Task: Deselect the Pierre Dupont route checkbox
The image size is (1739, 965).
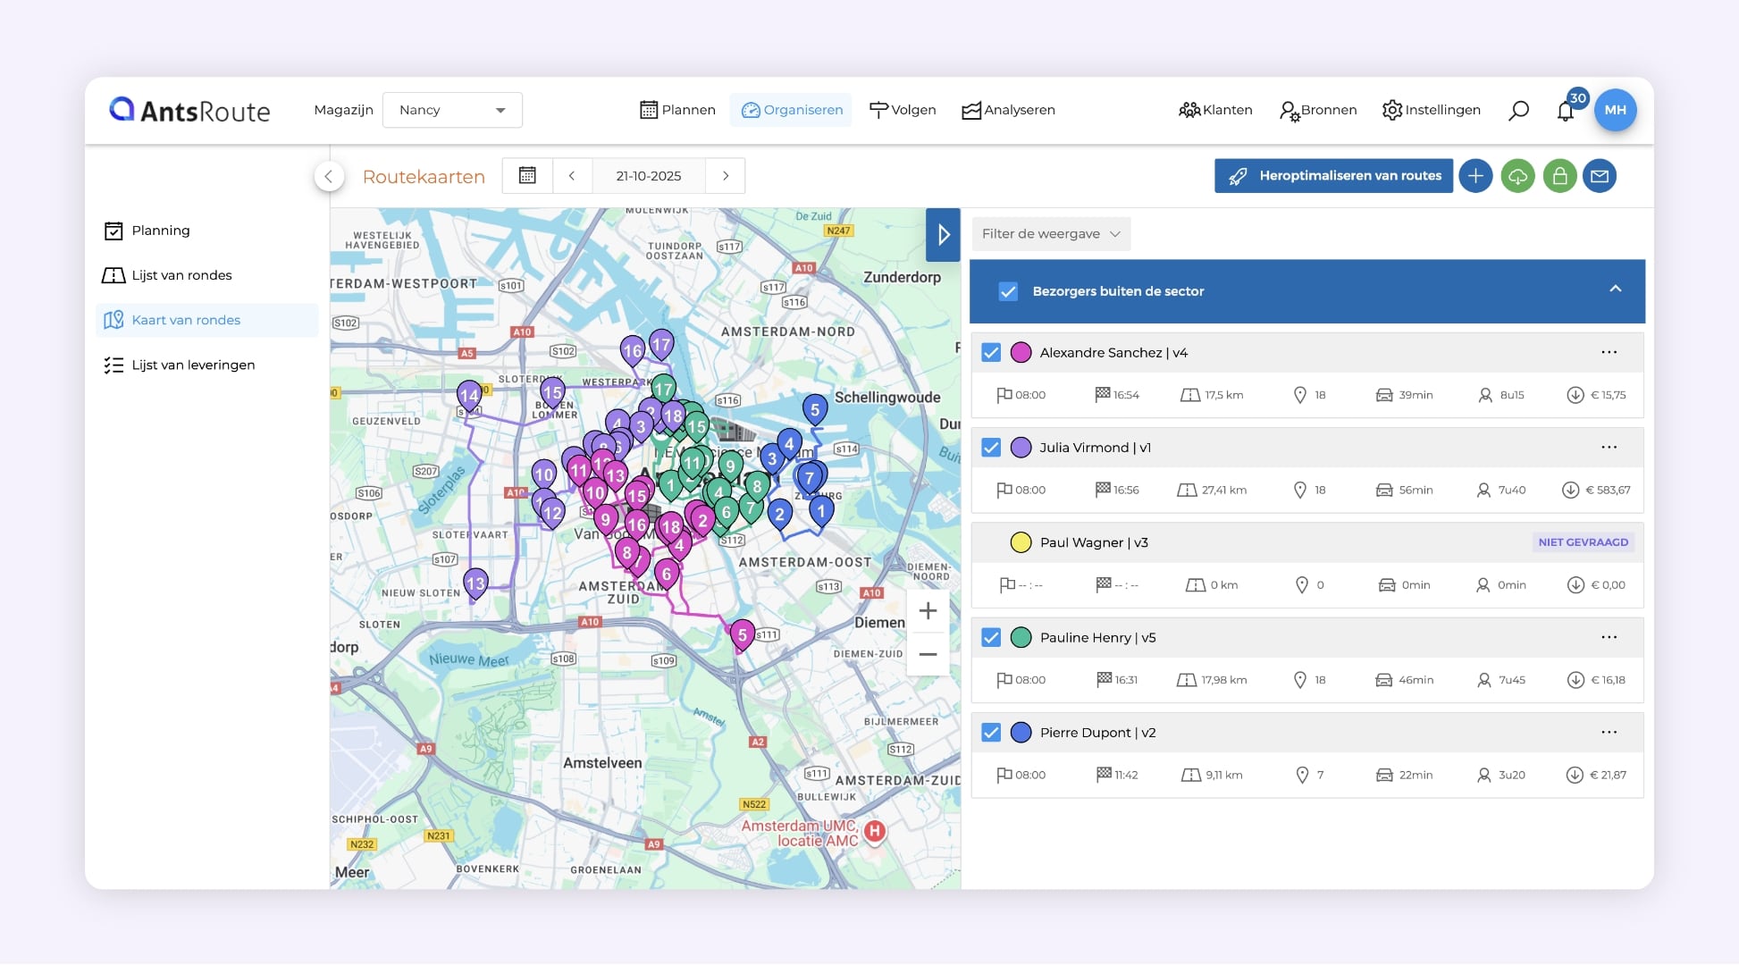Action: click(x=990, y=732)
